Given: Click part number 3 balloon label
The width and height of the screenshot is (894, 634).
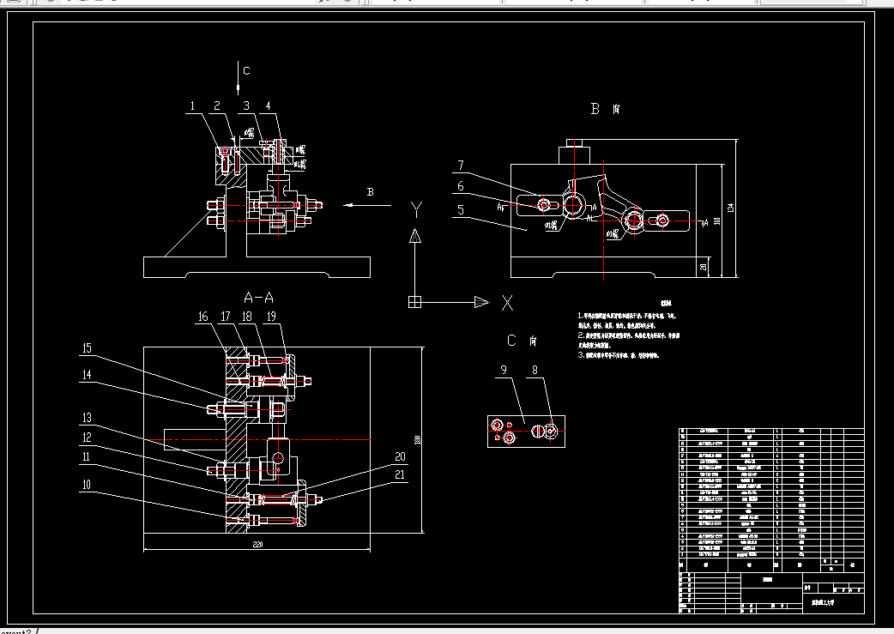Looking at the screenshot, I should pyautogui.click(x=246, y=106).
